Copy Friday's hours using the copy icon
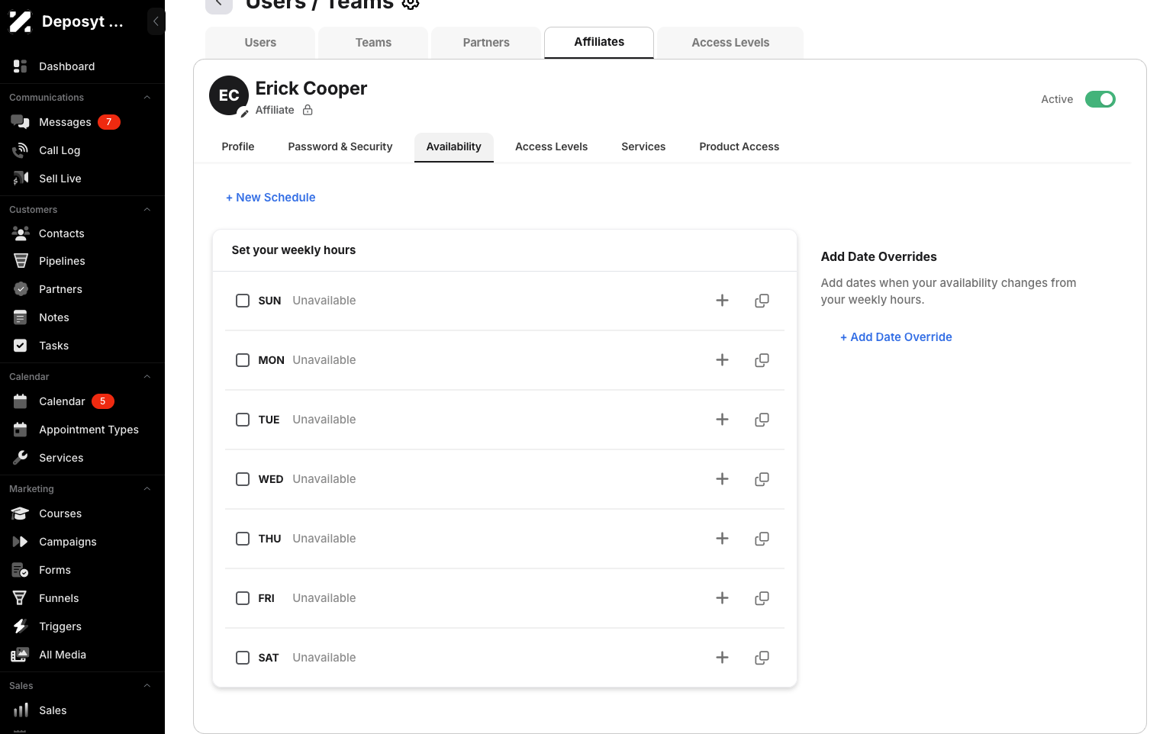Viewport: 1176px width, 734px height. coord(762,598)
